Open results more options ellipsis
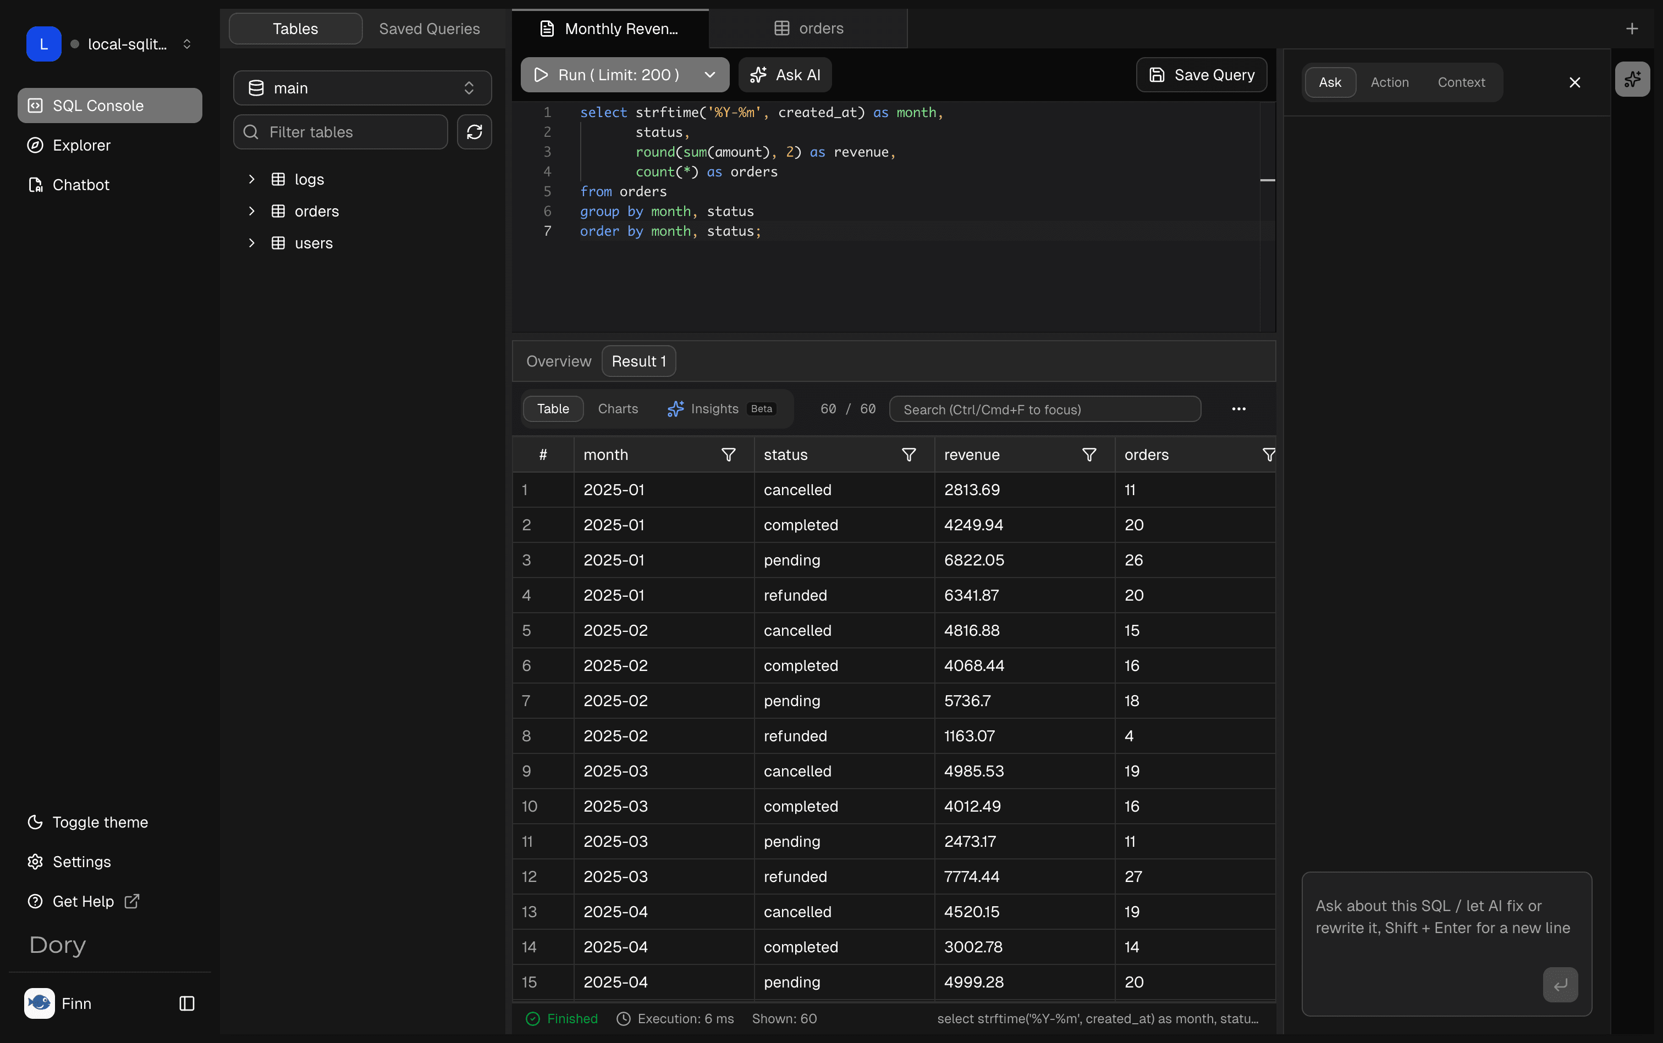1663x1043 pixels. pyautogui.click(x=1238, y=408)
